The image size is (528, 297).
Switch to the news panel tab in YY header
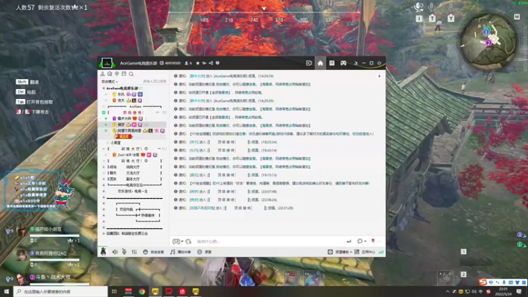332,63
